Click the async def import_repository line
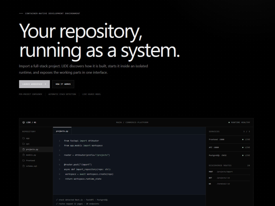Viewport: 275px width, 206px height. click(87, 169)
